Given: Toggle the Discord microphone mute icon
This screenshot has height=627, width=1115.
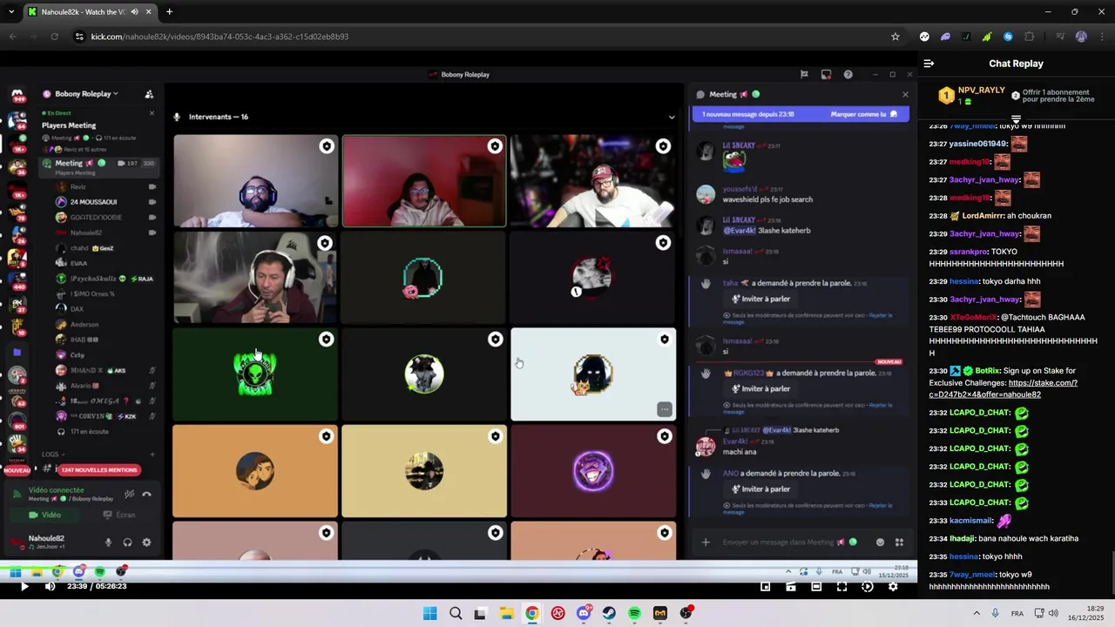Looking at the screenshot, I should (x=108, y=542).
